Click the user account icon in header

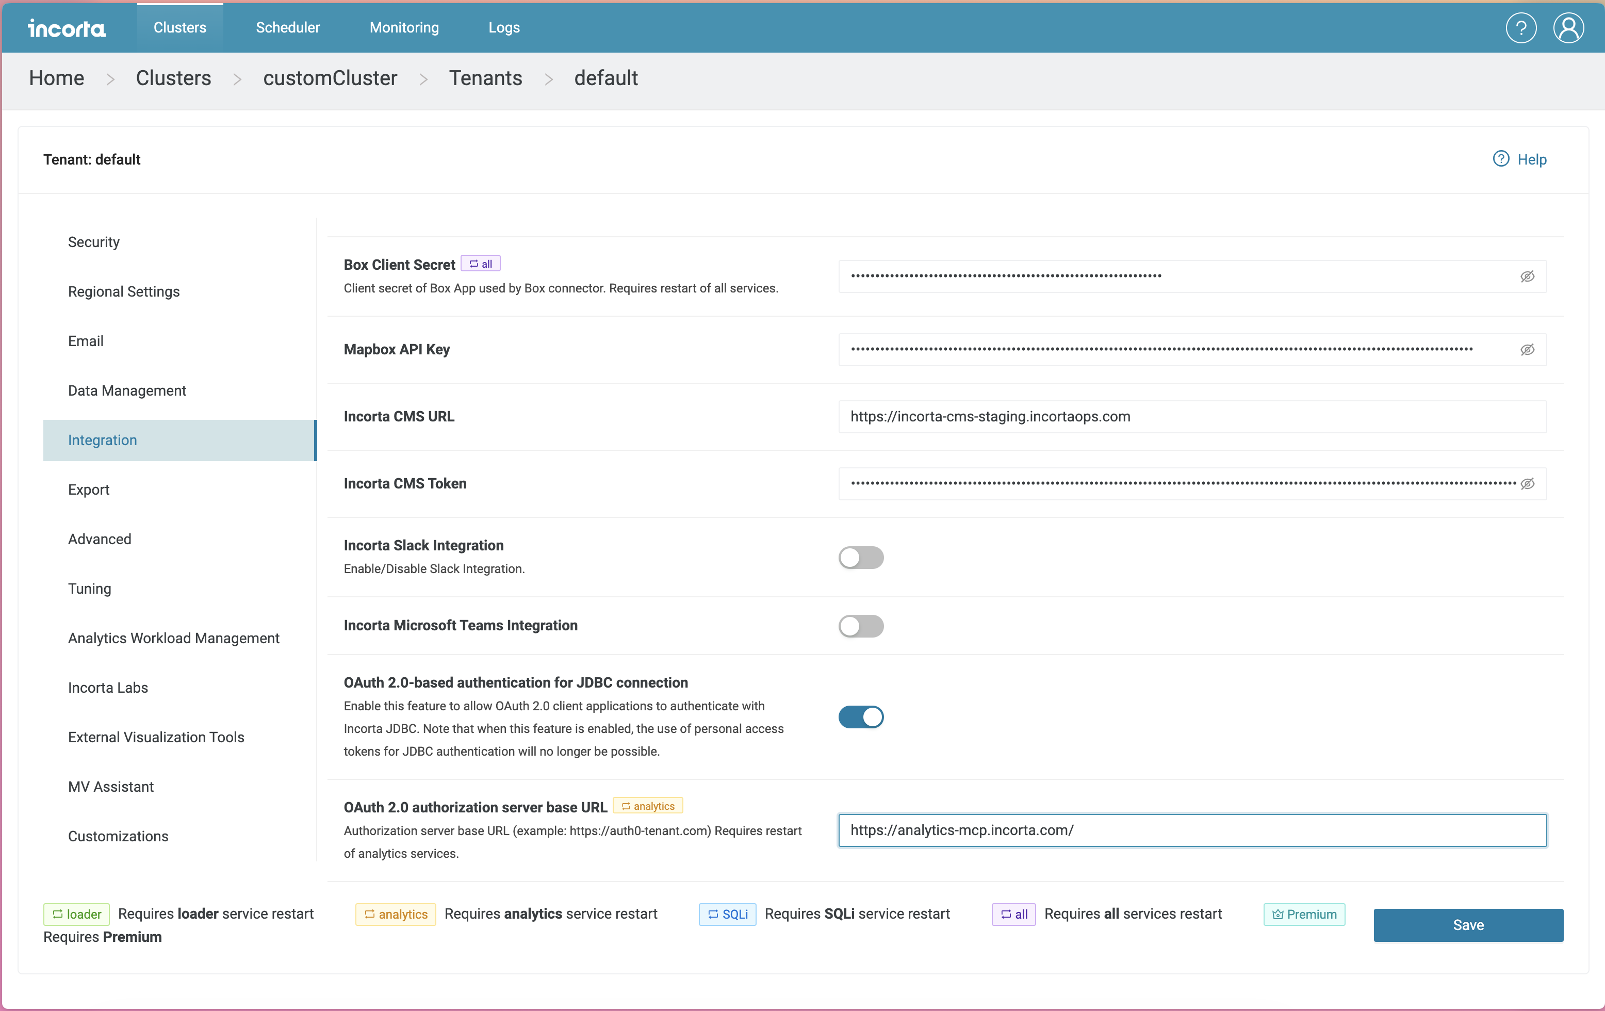pos(1568,27)
